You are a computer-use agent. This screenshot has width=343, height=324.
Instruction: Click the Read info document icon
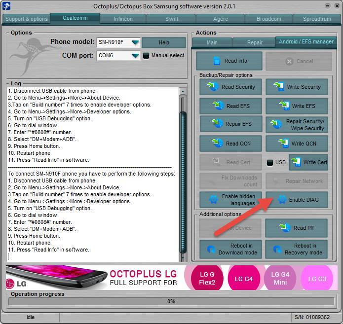(217, 61)
